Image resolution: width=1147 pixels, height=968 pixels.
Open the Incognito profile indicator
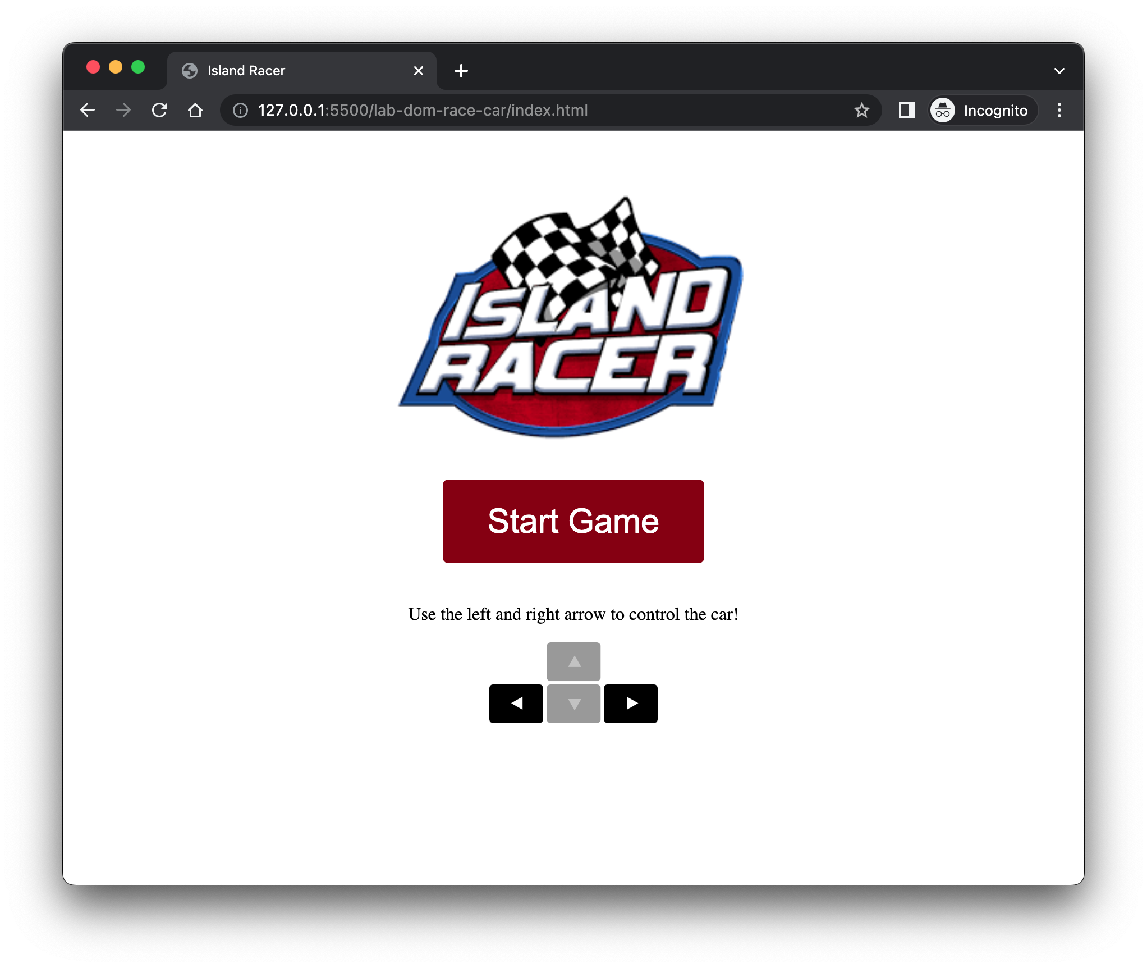click(982, 110)
